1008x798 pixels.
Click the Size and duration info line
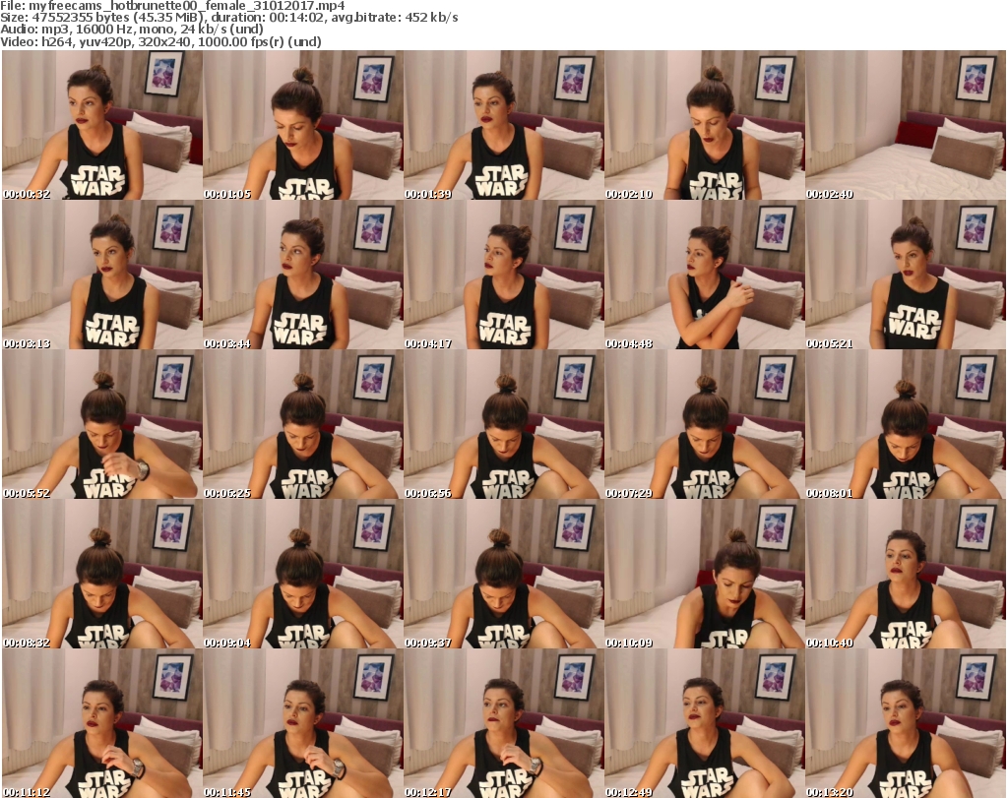tap(228, 18)
